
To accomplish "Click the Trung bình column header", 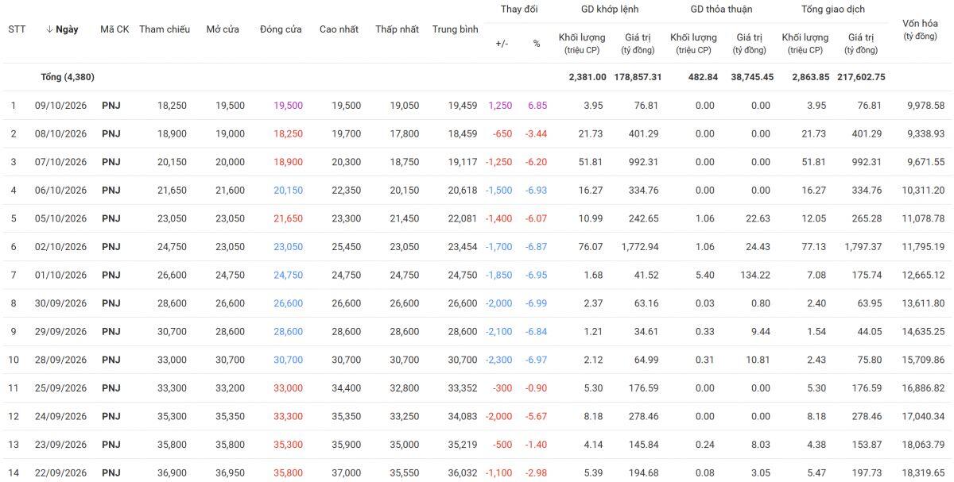I will [456, 29].
